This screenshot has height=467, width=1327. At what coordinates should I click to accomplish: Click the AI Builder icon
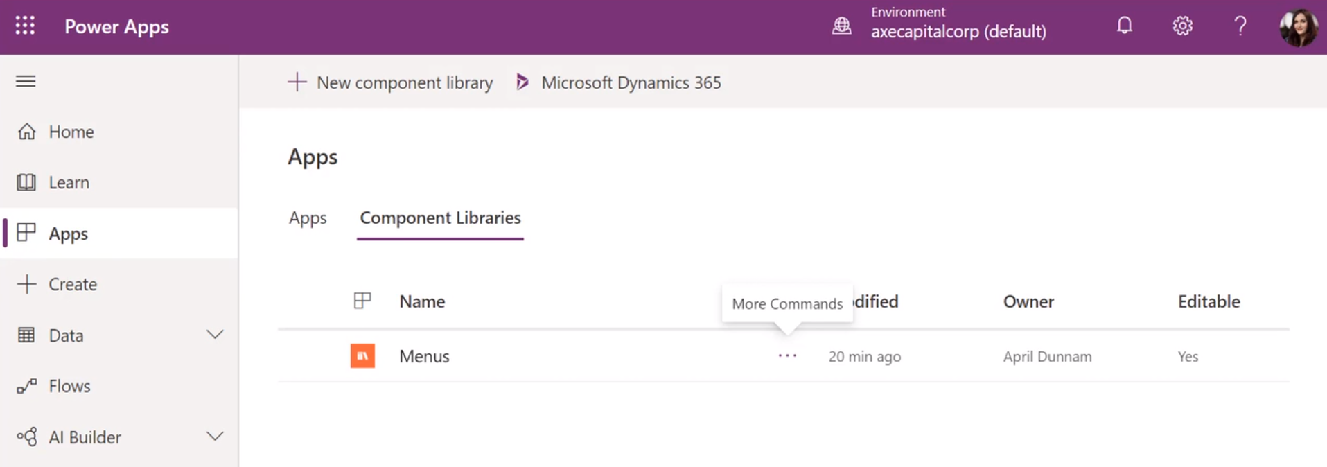(27, 437)
